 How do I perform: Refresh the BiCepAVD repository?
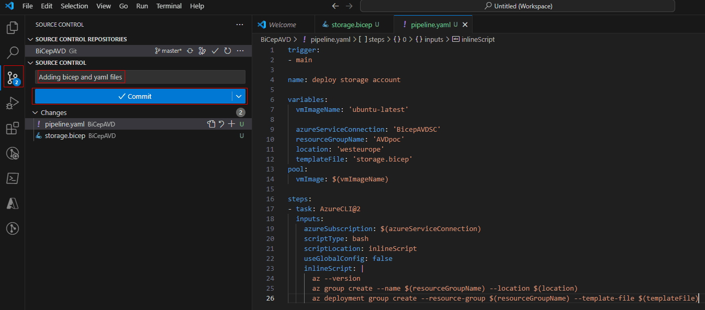pos(228,51)
